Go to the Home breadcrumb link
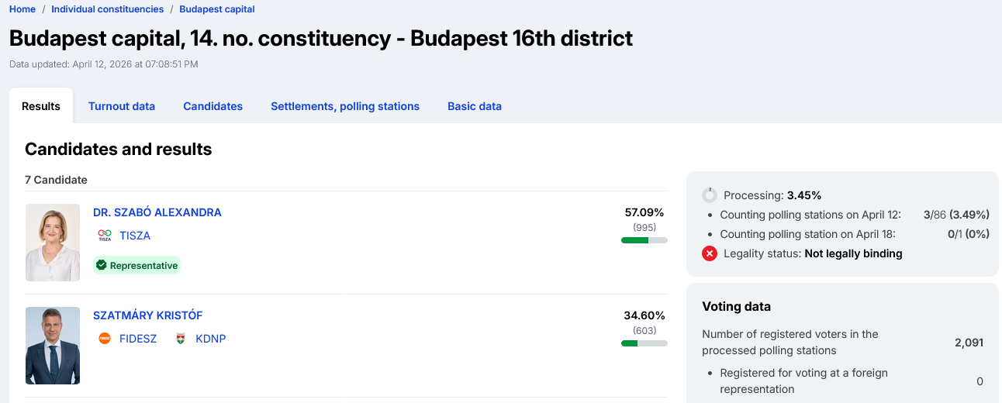1002x403 pixels. pyautogui.click(x=22, y=9)
